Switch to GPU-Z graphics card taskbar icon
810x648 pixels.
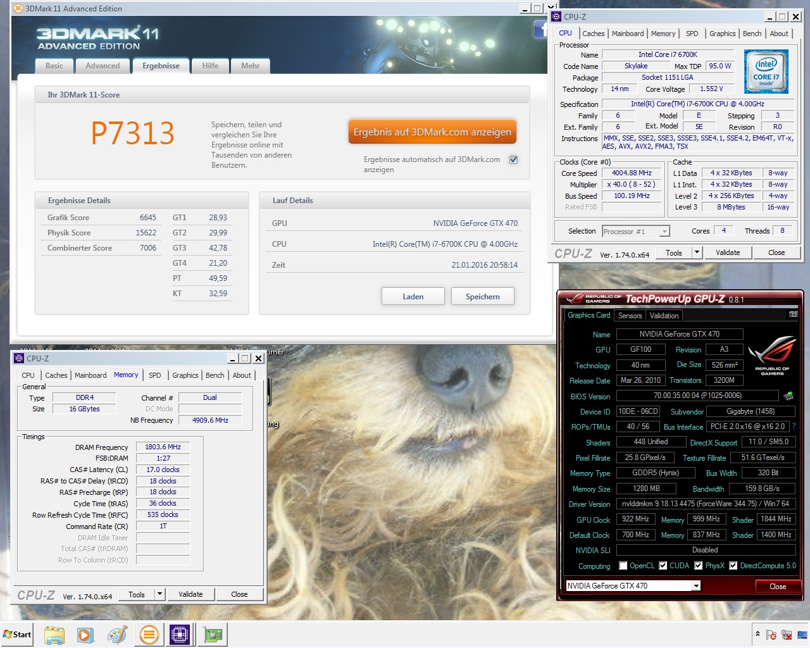[x=213, y=635]
